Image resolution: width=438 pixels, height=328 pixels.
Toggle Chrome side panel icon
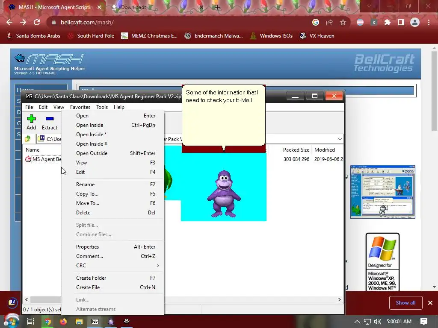pos(401,22)
